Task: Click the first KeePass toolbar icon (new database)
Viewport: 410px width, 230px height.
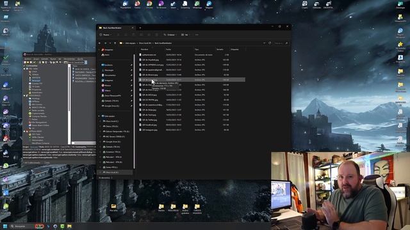Action: tap(25, 63)
